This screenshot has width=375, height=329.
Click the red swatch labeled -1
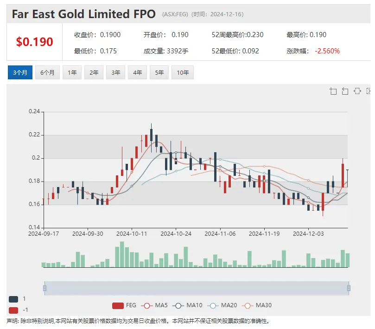click(x=13, y=310)
